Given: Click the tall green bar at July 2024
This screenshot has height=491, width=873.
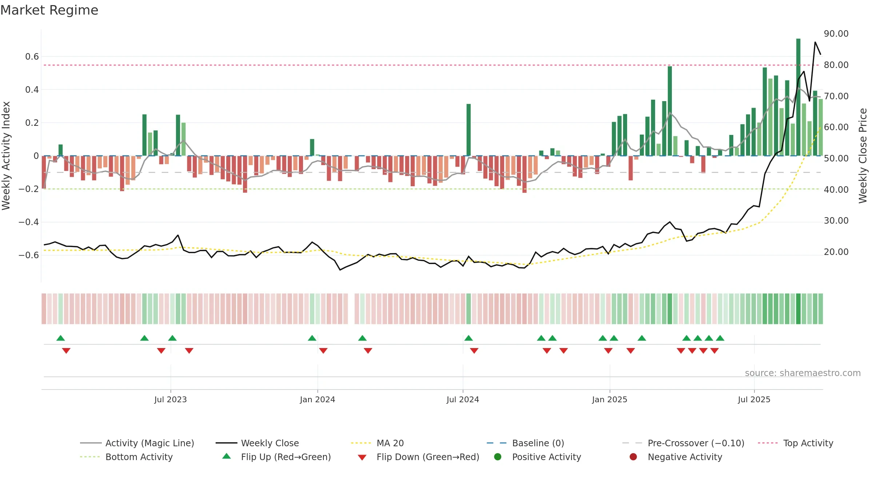Looking at the screenshot, I should [469, 130].
